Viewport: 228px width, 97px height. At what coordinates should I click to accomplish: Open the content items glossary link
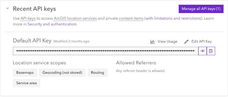(131, 18)
